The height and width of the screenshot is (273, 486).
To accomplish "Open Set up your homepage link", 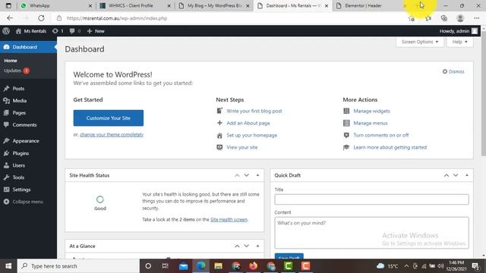I will click(251, 135).
